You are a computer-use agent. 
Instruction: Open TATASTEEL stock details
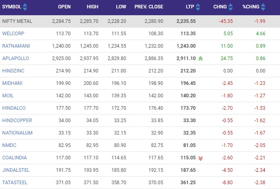[15, 183]
